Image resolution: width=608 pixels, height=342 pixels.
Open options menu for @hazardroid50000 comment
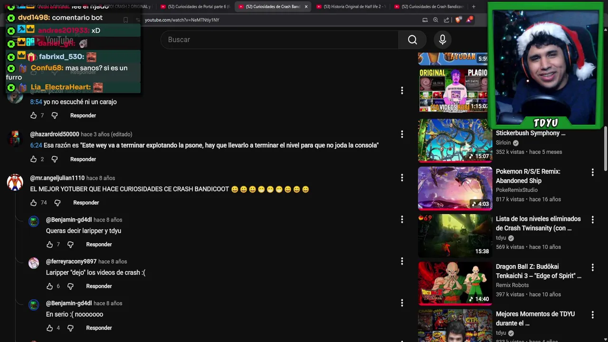[402, 134]
